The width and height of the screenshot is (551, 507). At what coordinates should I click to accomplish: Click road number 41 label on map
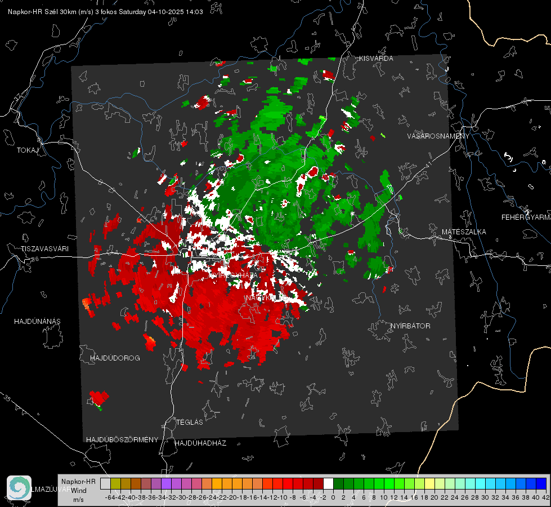(428, 164)
